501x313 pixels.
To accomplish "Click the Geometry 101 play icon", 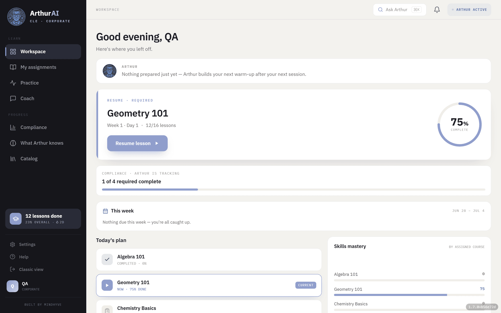I will [107, 285].
